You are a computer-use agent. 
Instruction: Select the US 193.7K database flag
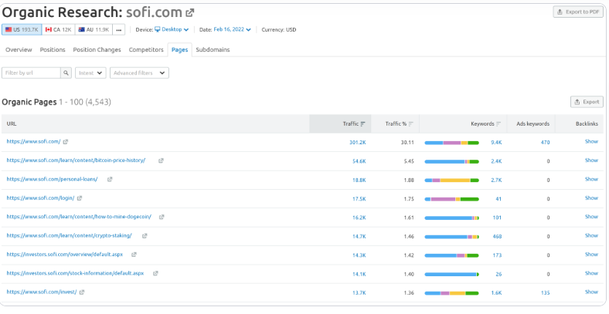(x=22, y=29)
